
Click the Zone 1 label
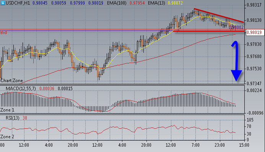click(x=7, y=110)
